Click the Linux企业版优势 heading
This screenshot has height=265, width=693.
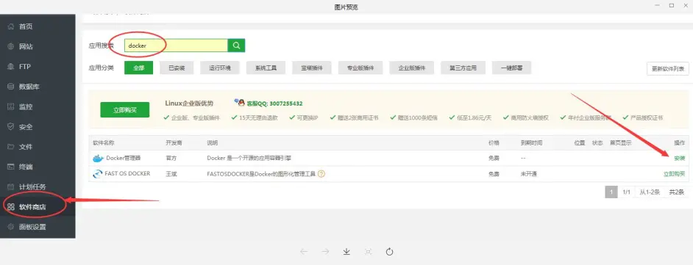coord(189,104)
